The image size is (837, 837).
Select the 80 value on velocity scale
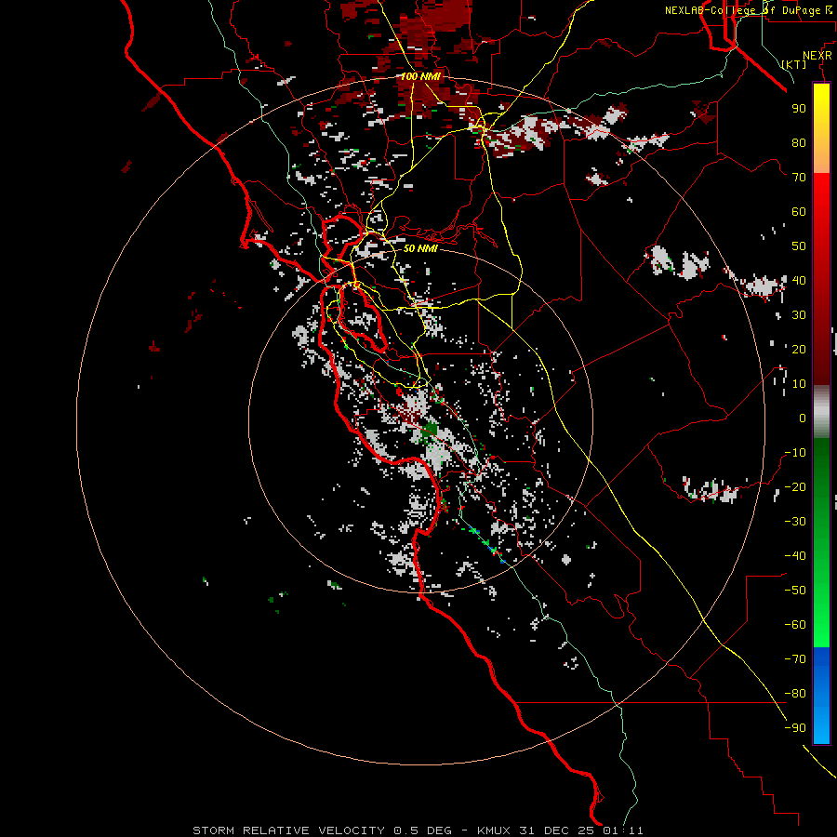pyautogui.click(x=799, y=142)
